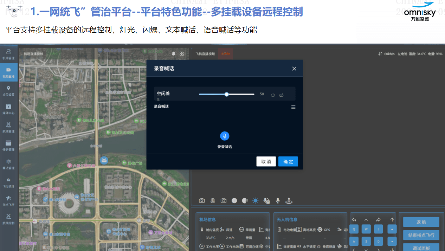Image resolution: width=445 pixels, height=251 pixels.
Task: Click the sun-shaped light control icon
Action: coord(256,200)
